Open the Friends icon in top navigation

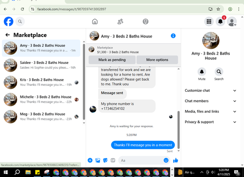tap(120, 21)
